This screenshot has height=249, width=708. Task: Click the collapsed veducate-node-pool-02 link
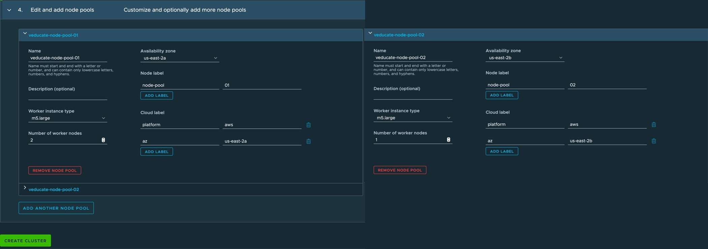click(x=54, y=190)
